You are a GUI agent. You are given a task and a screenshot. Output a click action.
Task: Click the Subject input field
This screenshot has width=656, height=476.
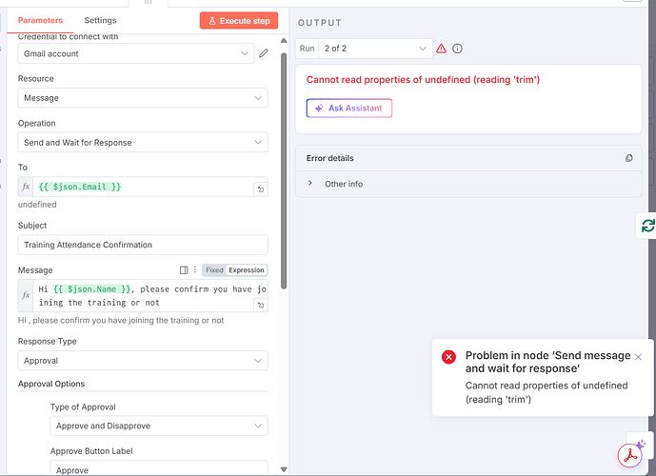pyautogui.click(x=143, y=245)
